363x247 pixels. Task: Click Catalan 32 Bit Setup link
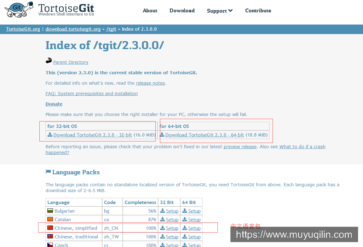pos(172,219)
